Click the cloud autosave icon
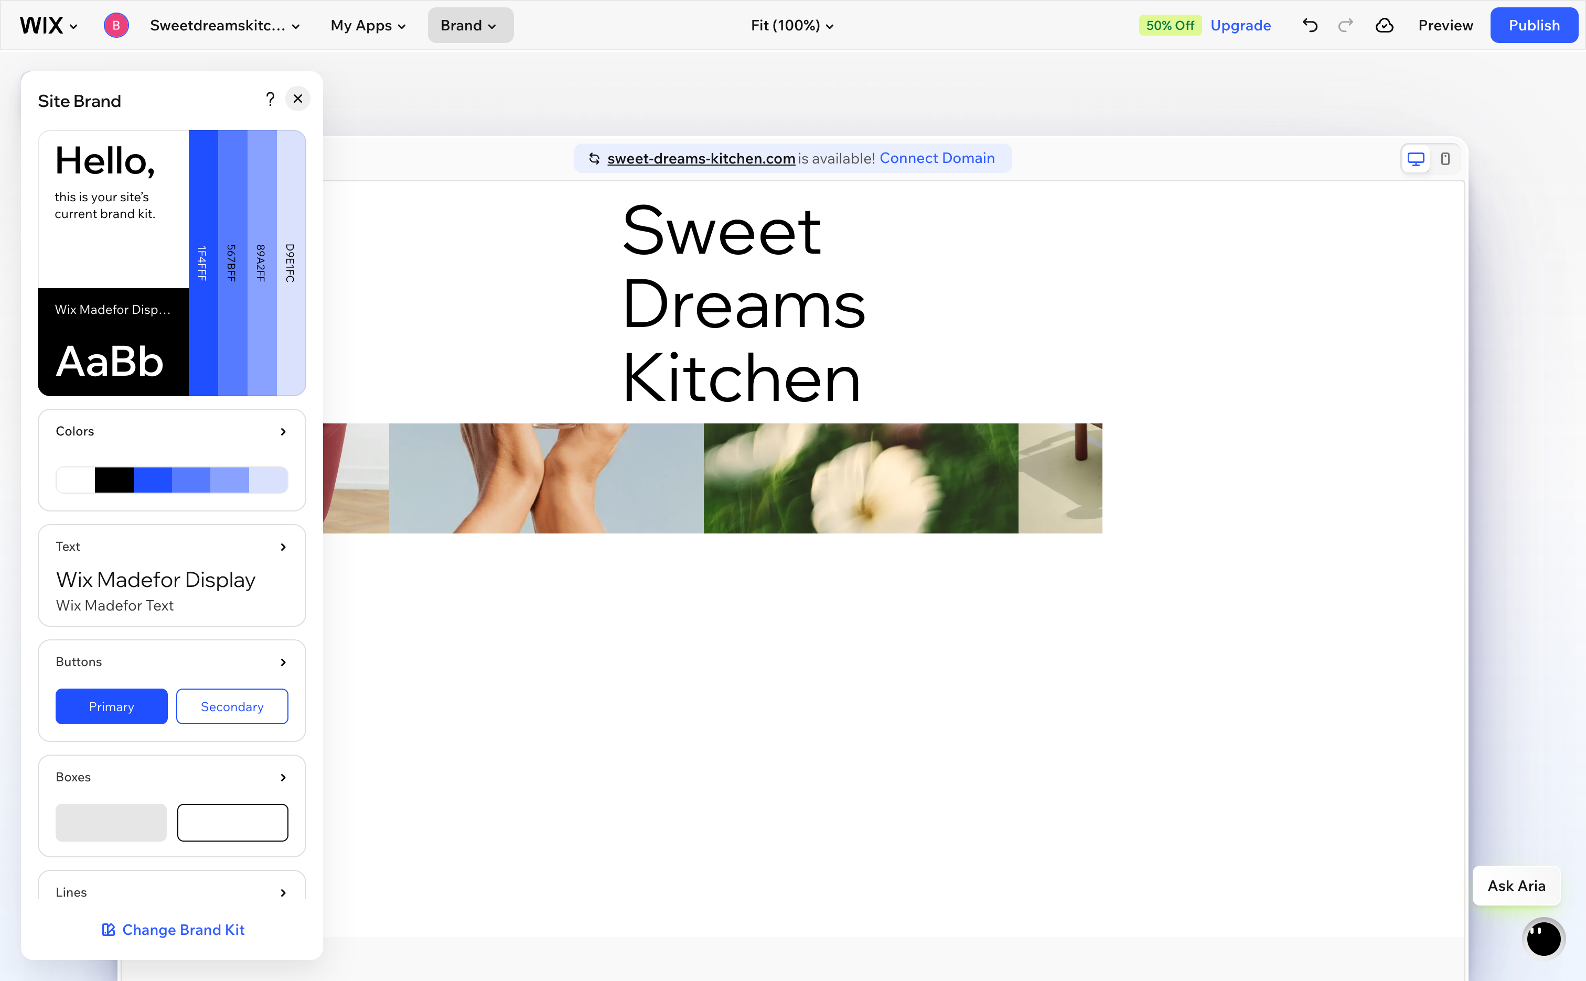 [1384, 25]
